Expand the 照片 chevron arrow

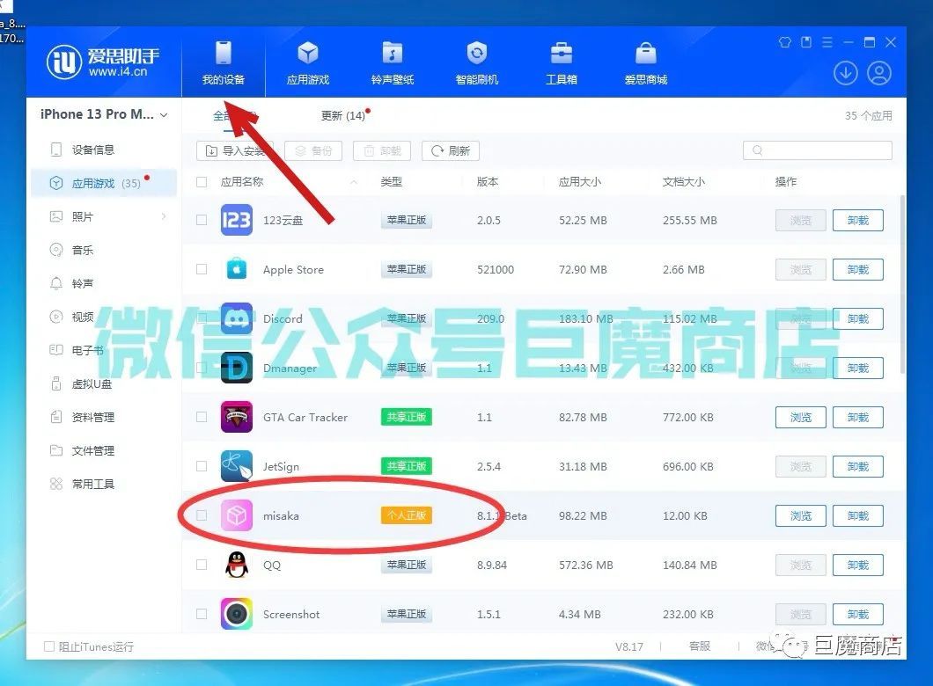click(x=164, y=216)
